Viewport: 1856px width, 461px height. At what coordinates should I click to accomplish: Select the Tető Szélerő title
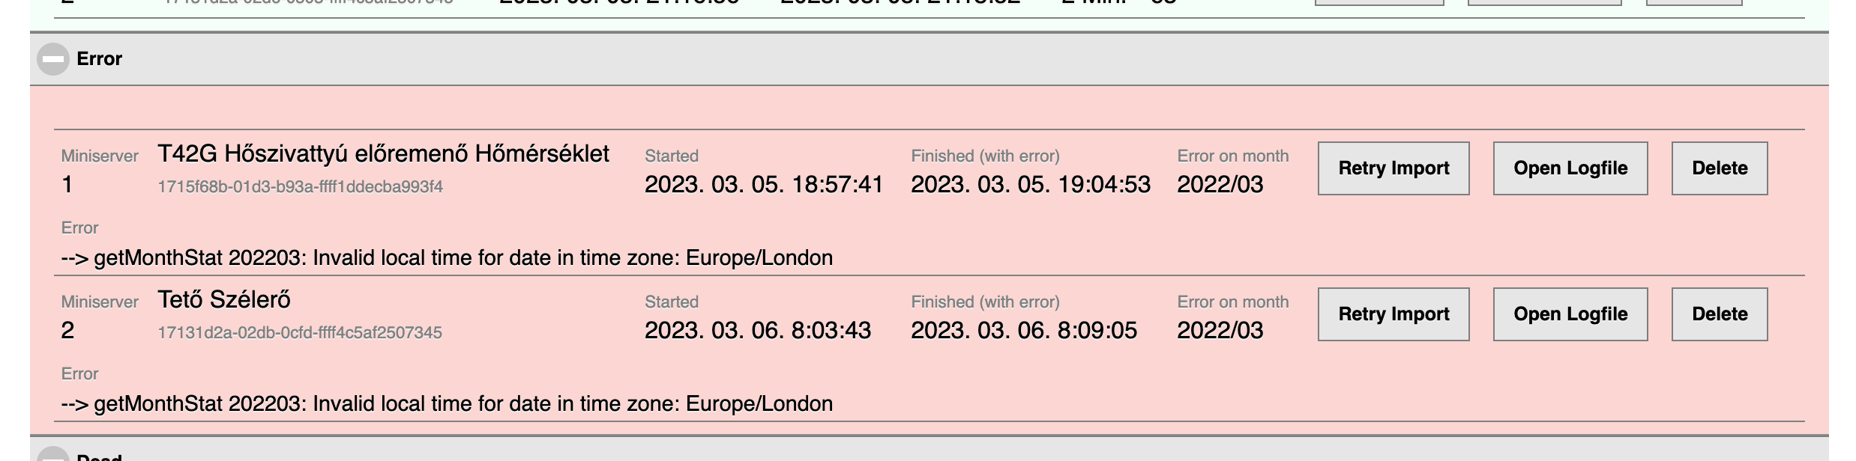pyautogui.click(x=224, y=300)
